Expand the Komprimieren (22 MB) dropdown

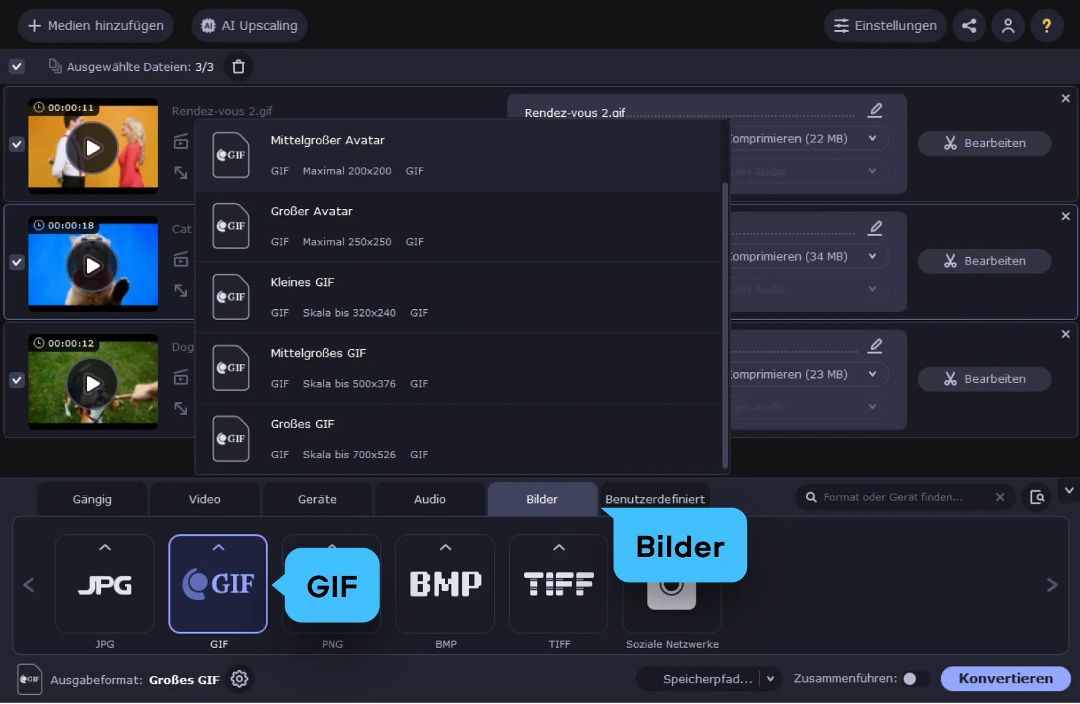pyautogui.click(x=872, y=138)
